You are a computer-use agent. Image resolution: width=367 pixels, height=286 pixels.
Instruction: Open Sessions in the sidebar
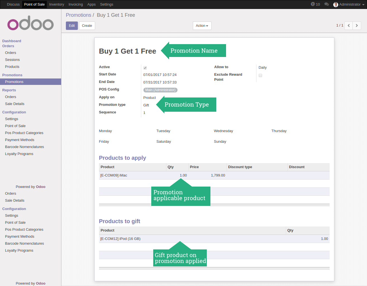pos(12,60)
